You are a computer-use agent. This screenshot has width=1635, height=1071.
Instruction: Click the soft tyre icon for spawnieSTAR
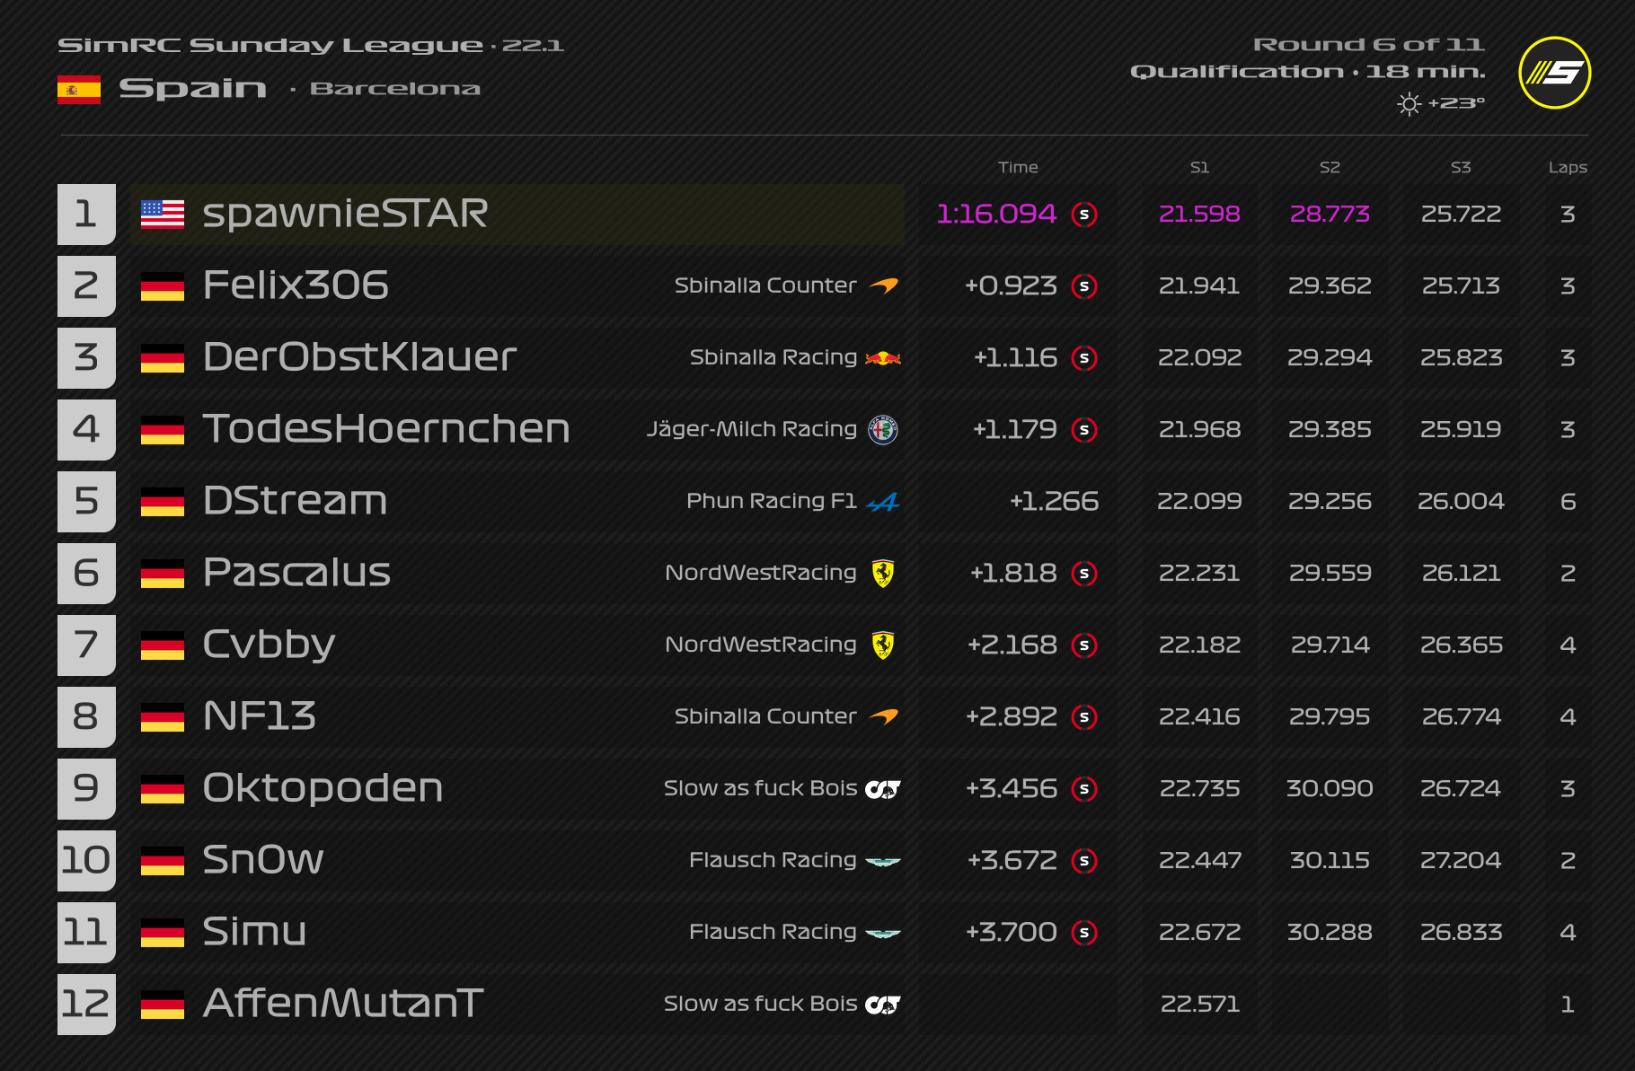click(1084, 215)
